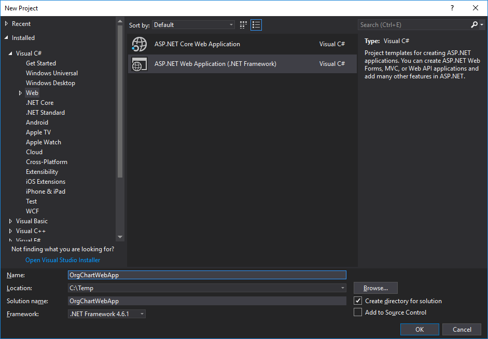The image size is (488, 339).
Task: Select Visual C++ in tree
Action: click(x=31, y=231)
